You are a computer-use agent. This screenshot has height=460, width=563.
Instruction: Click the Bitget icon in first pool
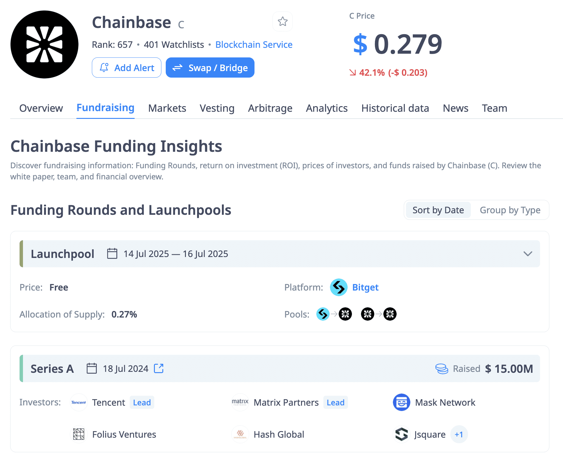[323, 314]
